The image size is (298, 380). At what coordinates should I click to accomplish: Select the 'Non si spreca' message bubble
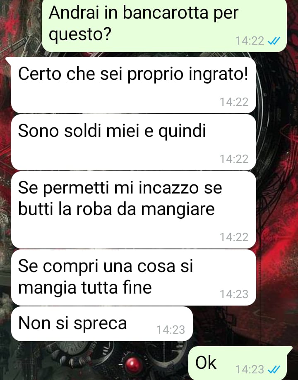[x=102, y=324]
